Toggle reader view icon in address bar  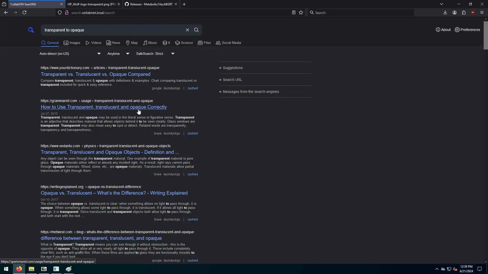click(294, 13)
